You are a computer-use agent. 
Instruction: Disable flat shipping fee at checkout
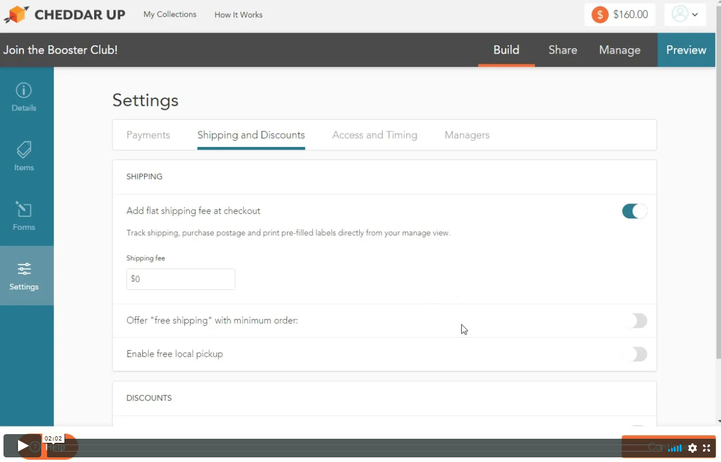coord(634,212)
